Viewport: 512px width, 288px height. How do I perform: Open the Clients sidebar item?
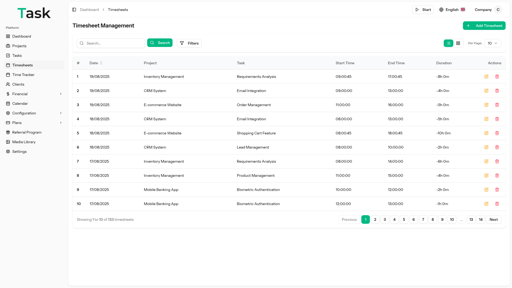[x=18, y=84]
